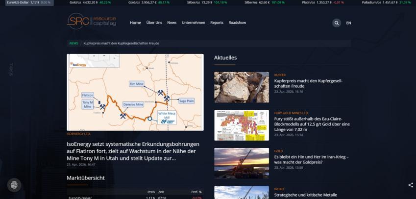The width and height of the screenshot is (416, 199).
Task: Click the SRC resource capital logo
Action: (x=92, y=21)
